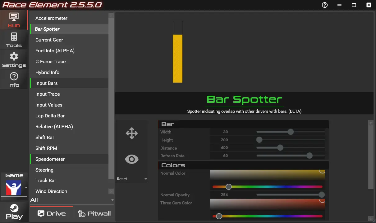Toggle the Speedometer overlay

50,159
